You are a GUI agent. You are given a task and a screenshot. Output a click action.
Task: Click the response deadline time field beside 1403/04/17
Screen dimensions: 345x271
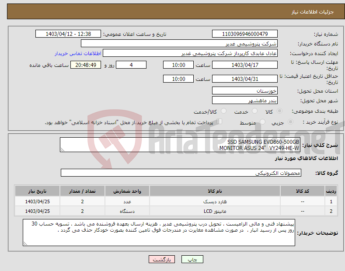[178, 65]
